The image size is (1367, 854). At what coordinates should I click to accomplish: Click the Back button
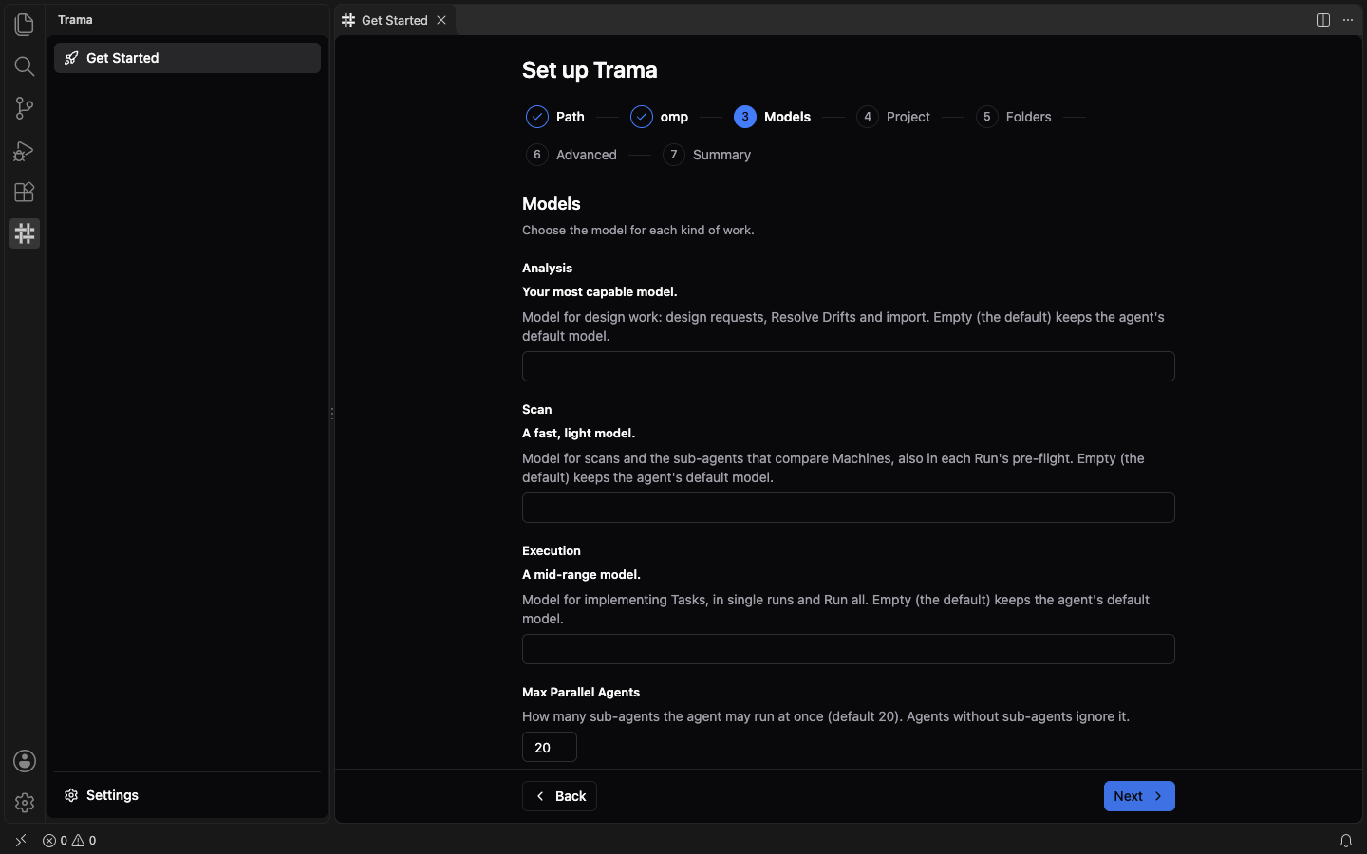pyautogui.click(x=559, y=796)
